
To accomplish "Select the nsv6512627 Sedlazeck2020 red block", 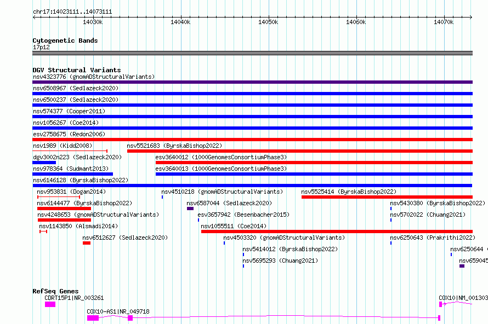I will pos(87,243).
